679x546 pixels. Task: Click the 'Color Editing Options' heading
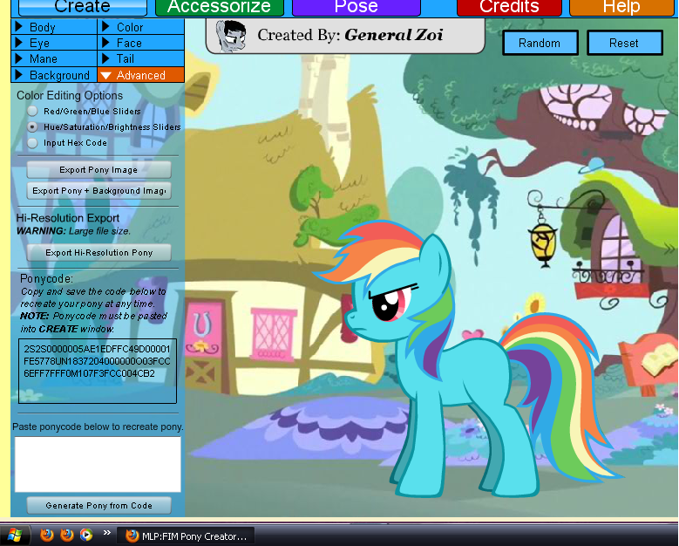tap(70, 95)
